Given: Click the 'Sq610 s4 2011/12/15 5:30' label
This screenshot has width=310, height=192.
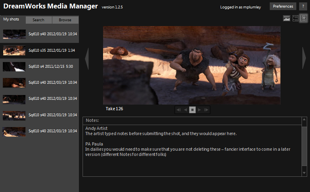Looking at the screenshot, I should (x=51, y=67).
